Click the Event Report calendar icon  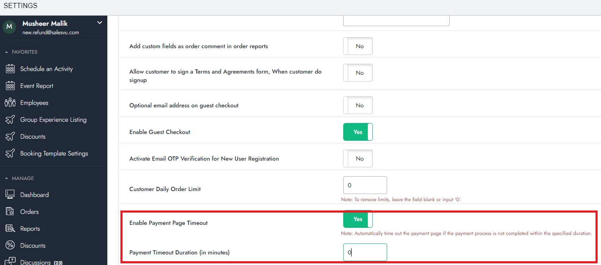click(10, 86)
